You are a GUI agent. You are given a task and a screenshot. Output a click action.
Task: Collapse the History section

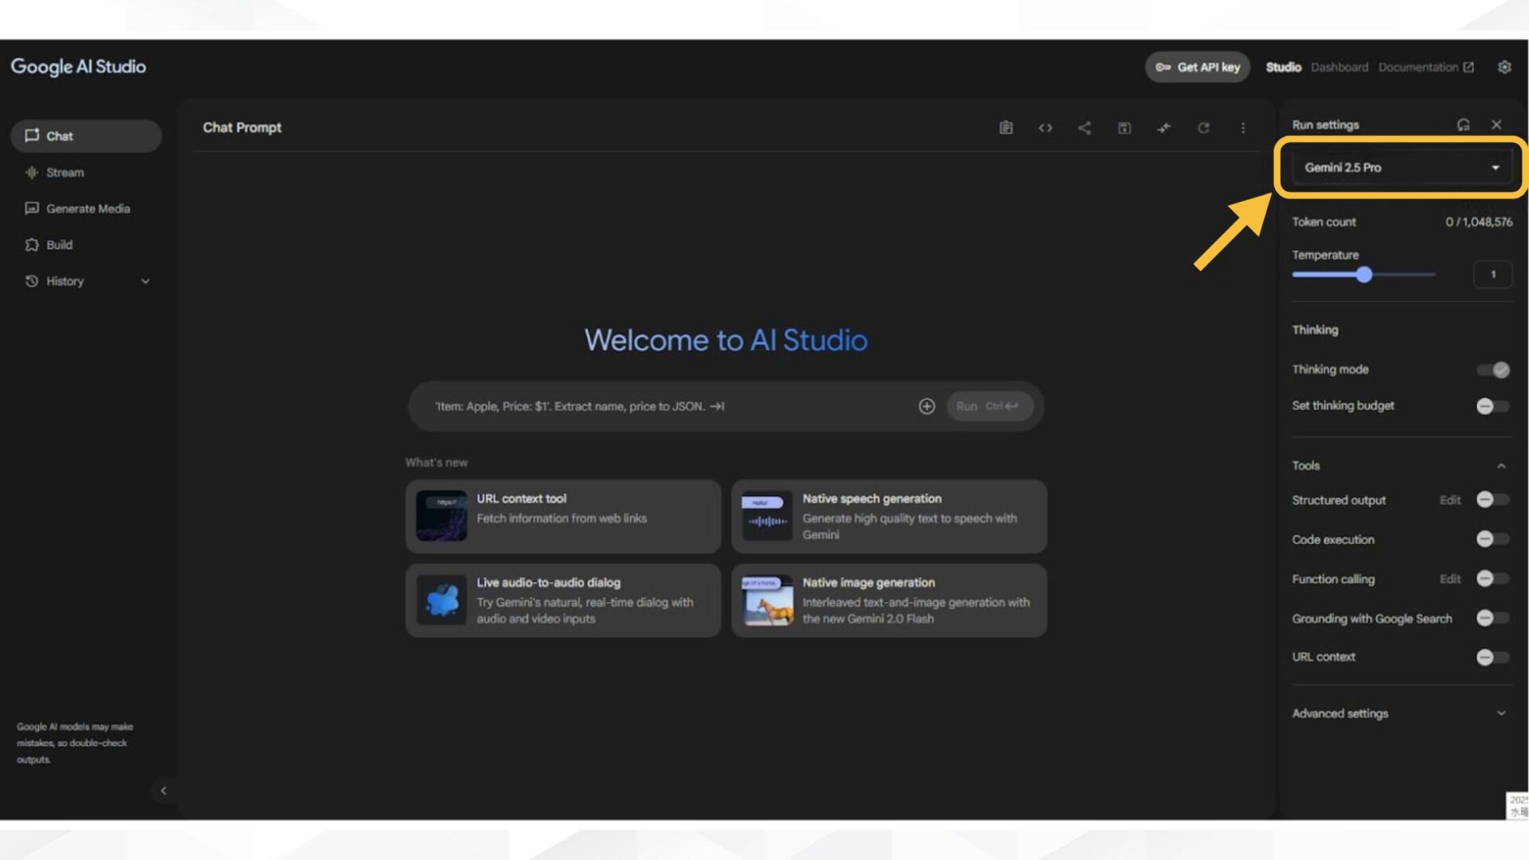click(x=145, y=281)
